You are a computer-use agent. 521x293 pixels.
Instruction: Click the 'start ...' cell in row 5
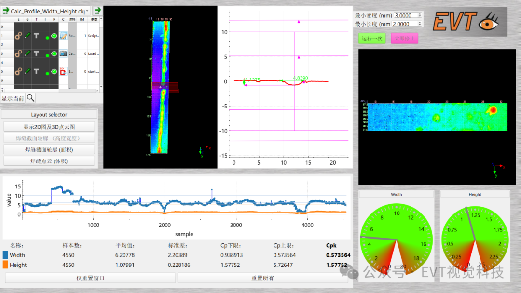(94, 71)
